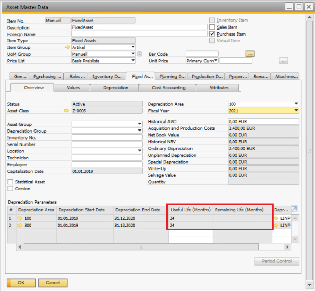The width and height of the screenshot is (315, 291).
Task: Open the Asset Class Z-0005 link arrow
Action: click(67, 111)
